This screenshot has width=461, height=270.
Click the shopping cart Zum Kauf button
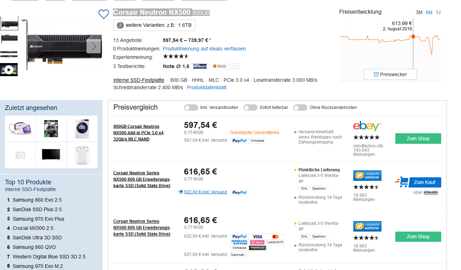418,182
